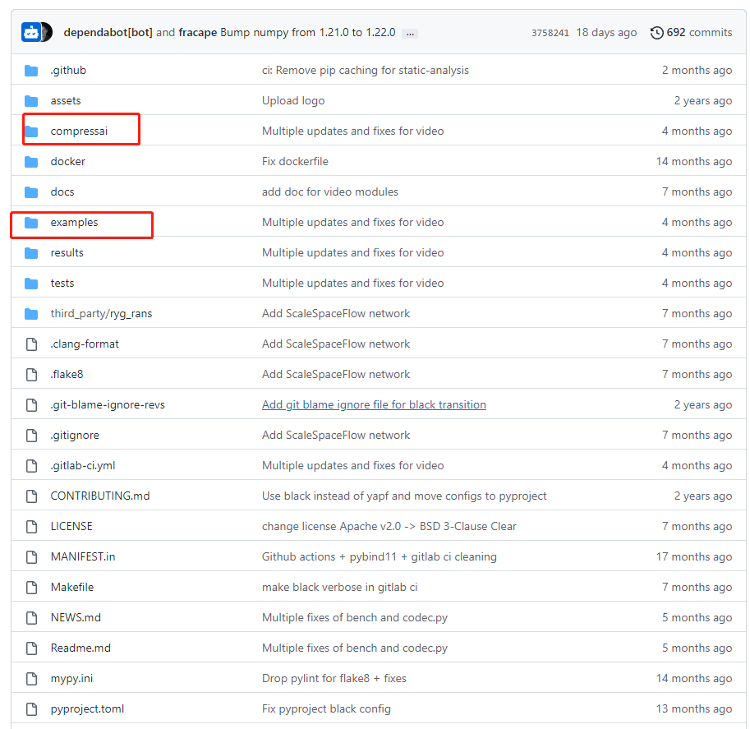The height and width of the screenshot is (729, 750).
Task: Click the fracape user avatar
Action: (x=47, y=33)
